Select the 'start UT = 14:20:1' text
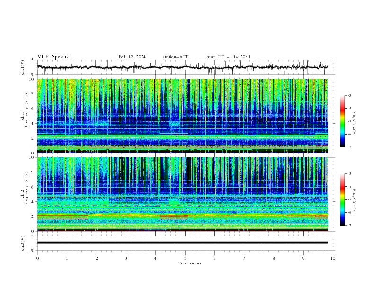Screen dimensions: 375x290 click(x=229, y=57)
